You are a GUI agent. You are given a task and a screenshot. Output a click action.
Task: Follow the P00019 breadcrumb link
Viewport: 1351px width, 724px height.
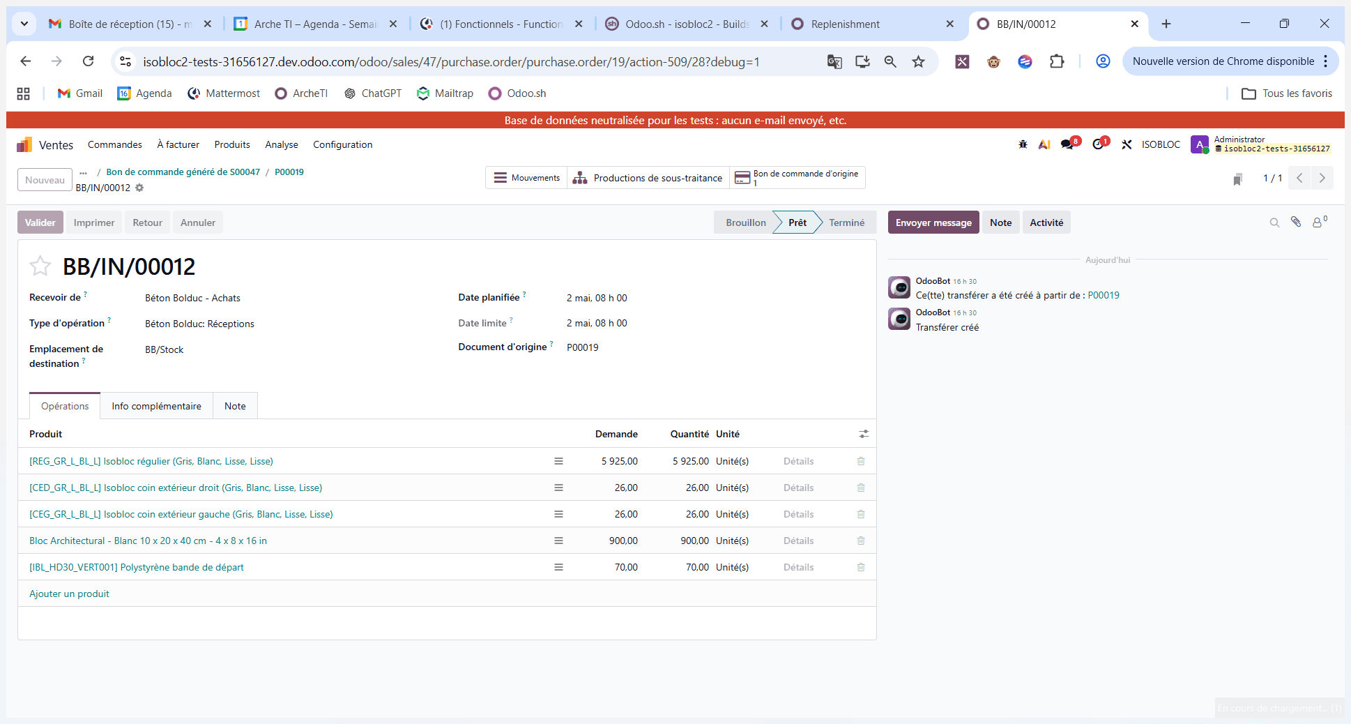point(289,172)
